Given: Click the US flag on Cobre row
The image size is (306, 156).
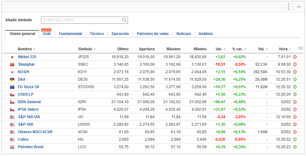Looking at the screenshot, I should point(12,140).
